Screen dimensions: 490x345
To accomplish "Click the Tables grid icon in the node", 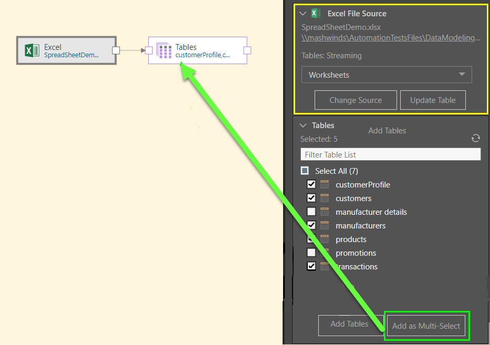I will [164, 50].
